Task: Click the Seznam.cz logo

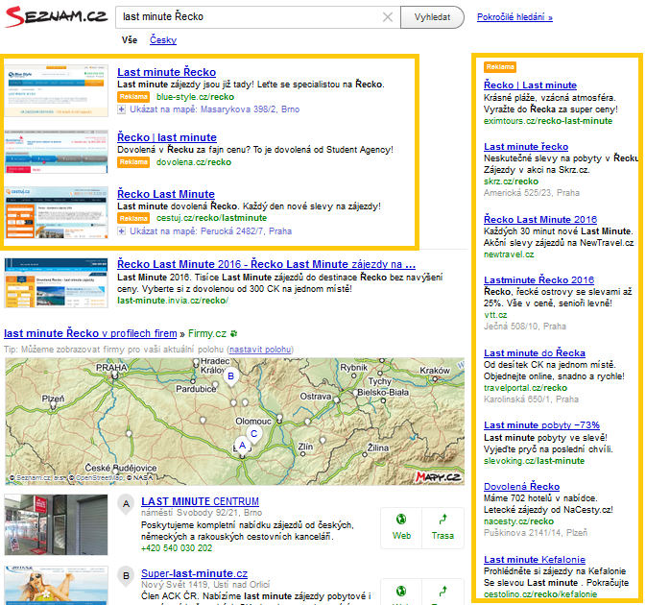Action: [57, 16]
